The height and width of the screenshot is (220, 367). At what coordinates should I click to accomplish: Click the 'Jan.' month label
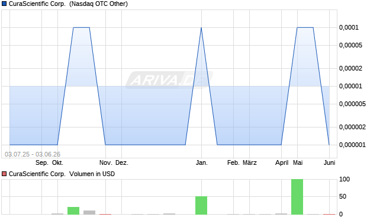click(x=201, y=162)
